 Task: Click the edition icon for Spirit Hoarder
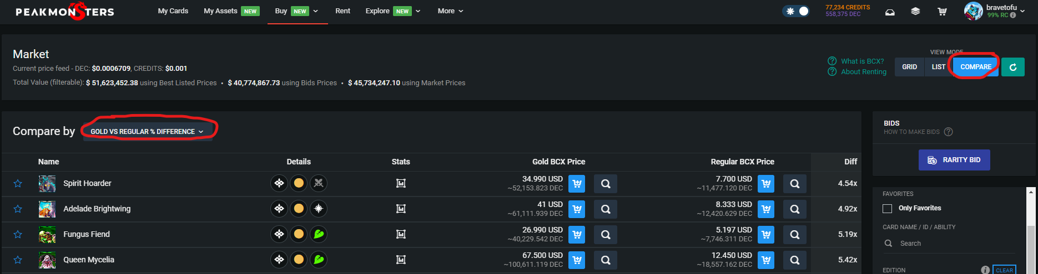[279, 183]
